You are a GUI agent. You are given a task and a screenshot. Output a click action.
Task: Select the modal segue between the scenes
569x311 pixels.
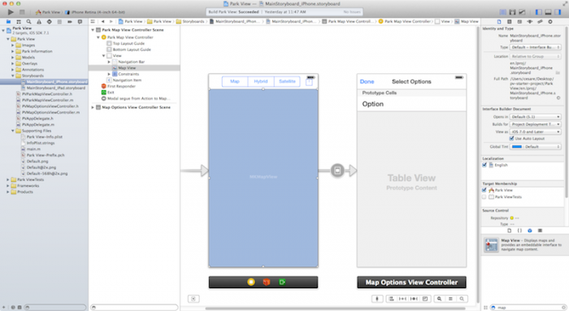(x=337, y=171)
